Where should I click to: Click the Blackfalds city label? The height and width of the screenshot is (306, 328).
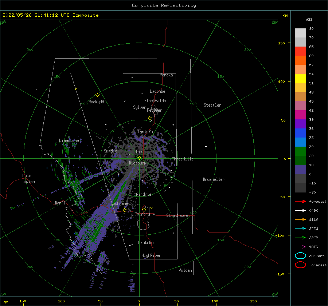pos(155,101)
